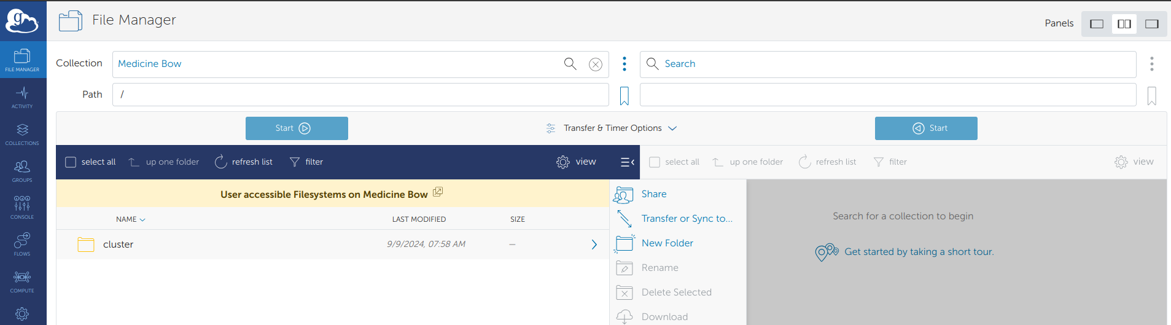1171x325 pixels.
Task: Choose Delete Selected from action menu
Action: [678, 292]
